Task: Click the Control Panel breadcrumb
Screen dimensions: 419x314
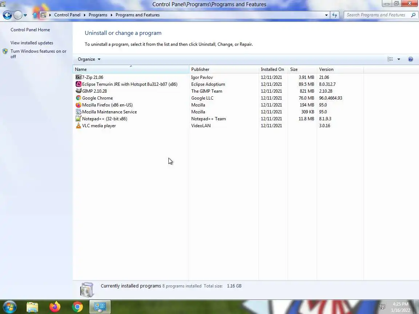Action: click(x=67, y=15)
